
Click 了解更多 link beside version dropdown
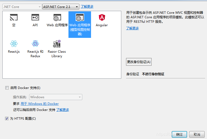[87, 7]
